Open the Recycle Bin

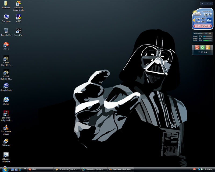coord(6,32)
